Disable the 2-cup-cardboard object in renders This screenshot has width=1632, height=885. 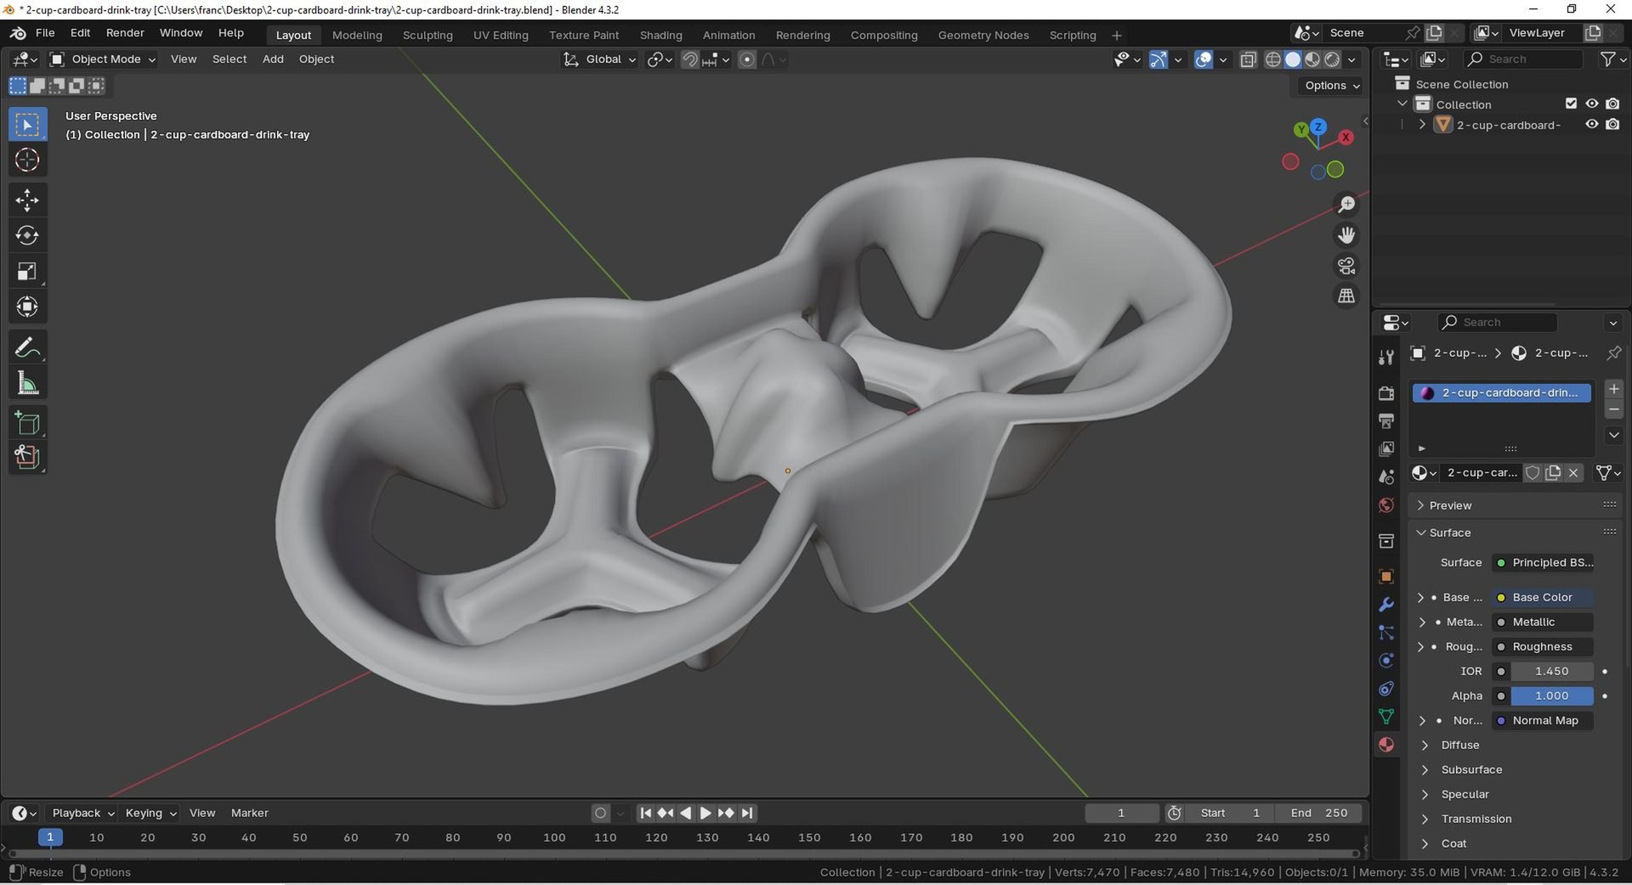pos(1612,124)
